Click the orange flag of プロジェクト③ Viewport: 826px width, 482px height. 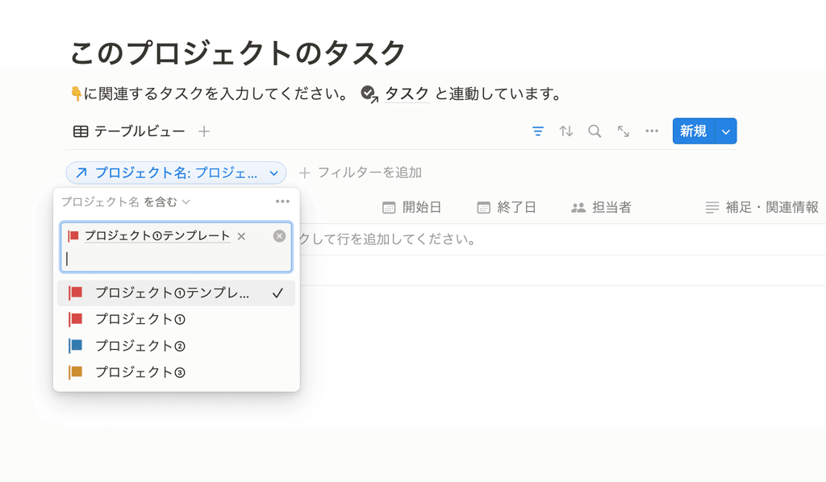pyautogui.click(x=75, y=372)
